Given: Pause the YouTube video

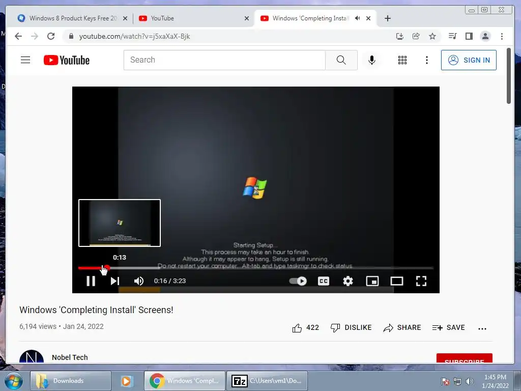Looking at the screenshot, I should click(91, 281).
